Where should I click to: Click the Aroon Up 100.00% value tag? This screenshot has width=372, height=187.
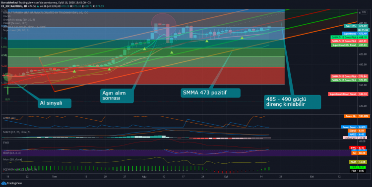coord(357,116)
